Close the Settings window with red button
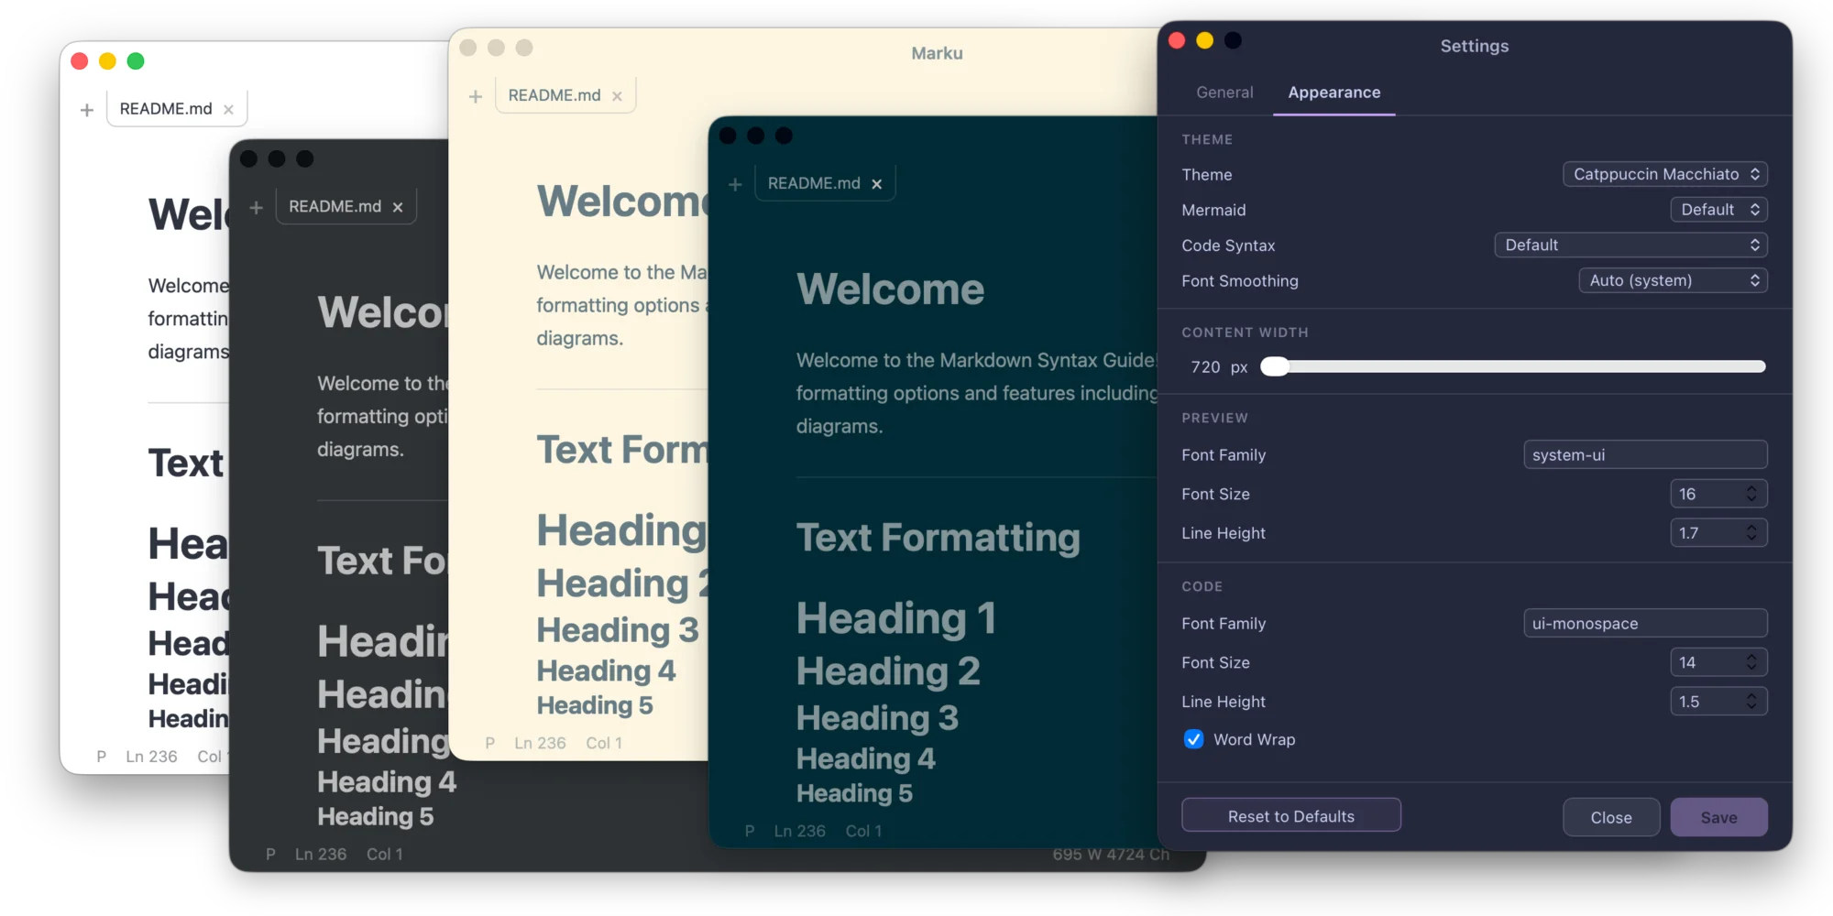This screenshot has width=1833, height=916. (x=1178, y=40)
